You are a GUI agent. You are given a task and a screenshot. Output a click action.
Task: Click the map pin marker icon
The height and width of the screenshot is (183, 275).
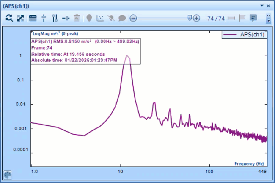[x=89, y=18]
